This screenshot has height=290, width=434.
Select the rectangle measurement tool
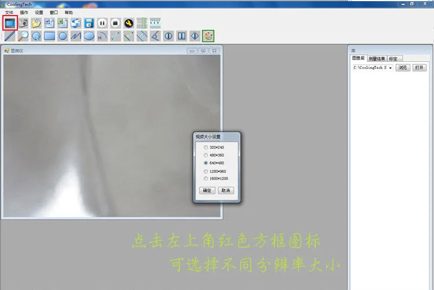point(50,36)
